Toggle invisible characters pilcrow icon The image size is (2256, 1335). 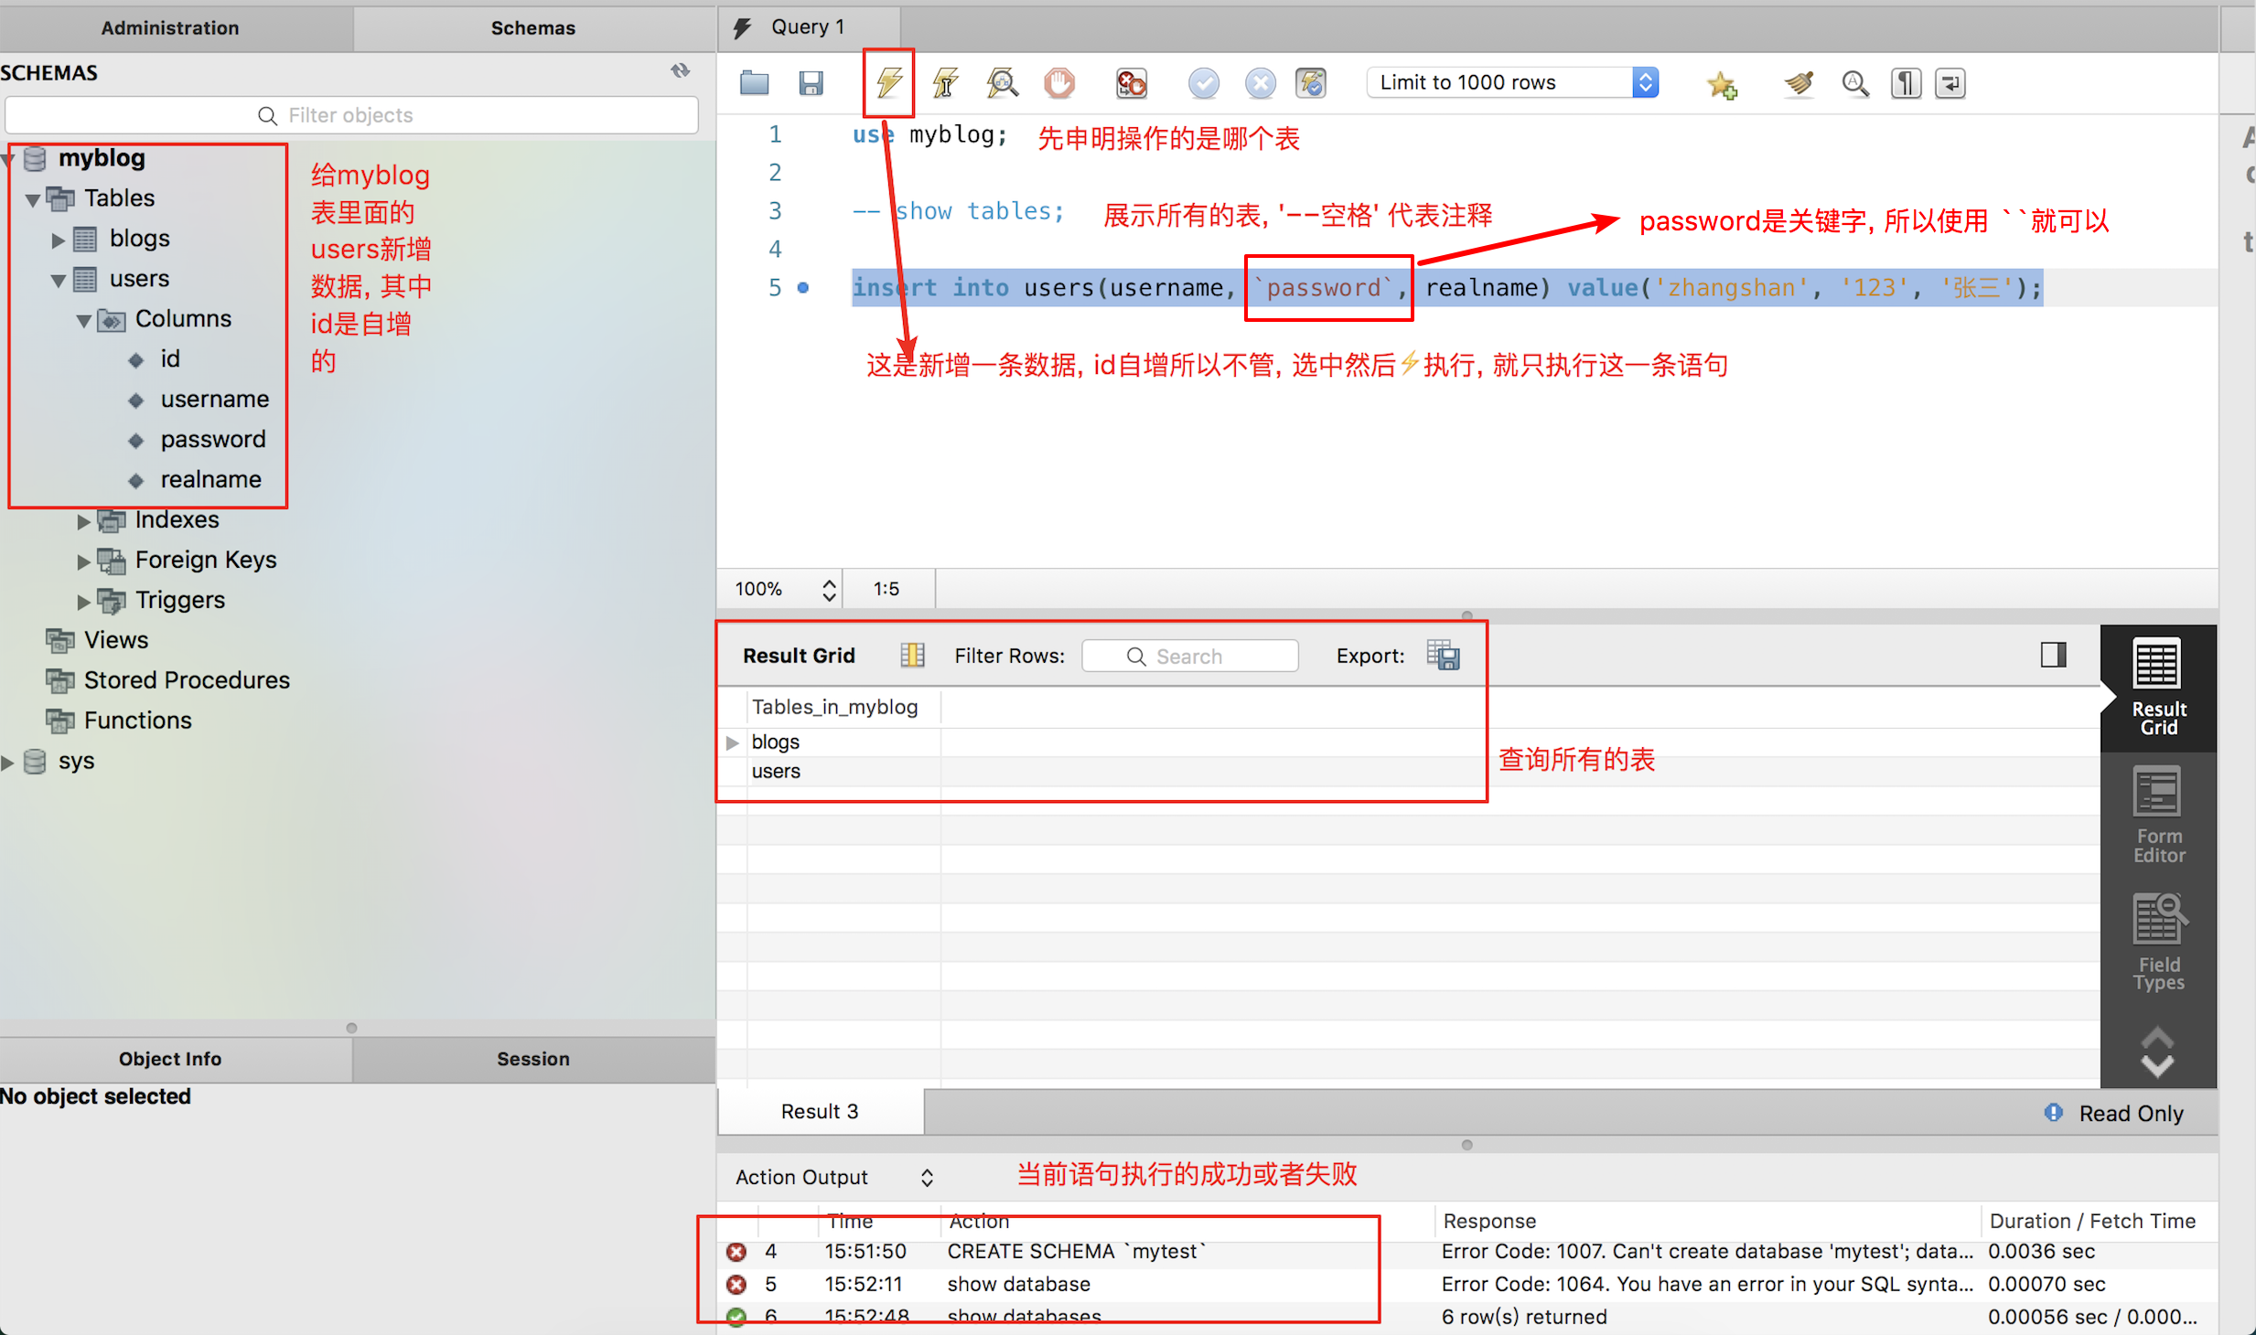[1905, 83]
